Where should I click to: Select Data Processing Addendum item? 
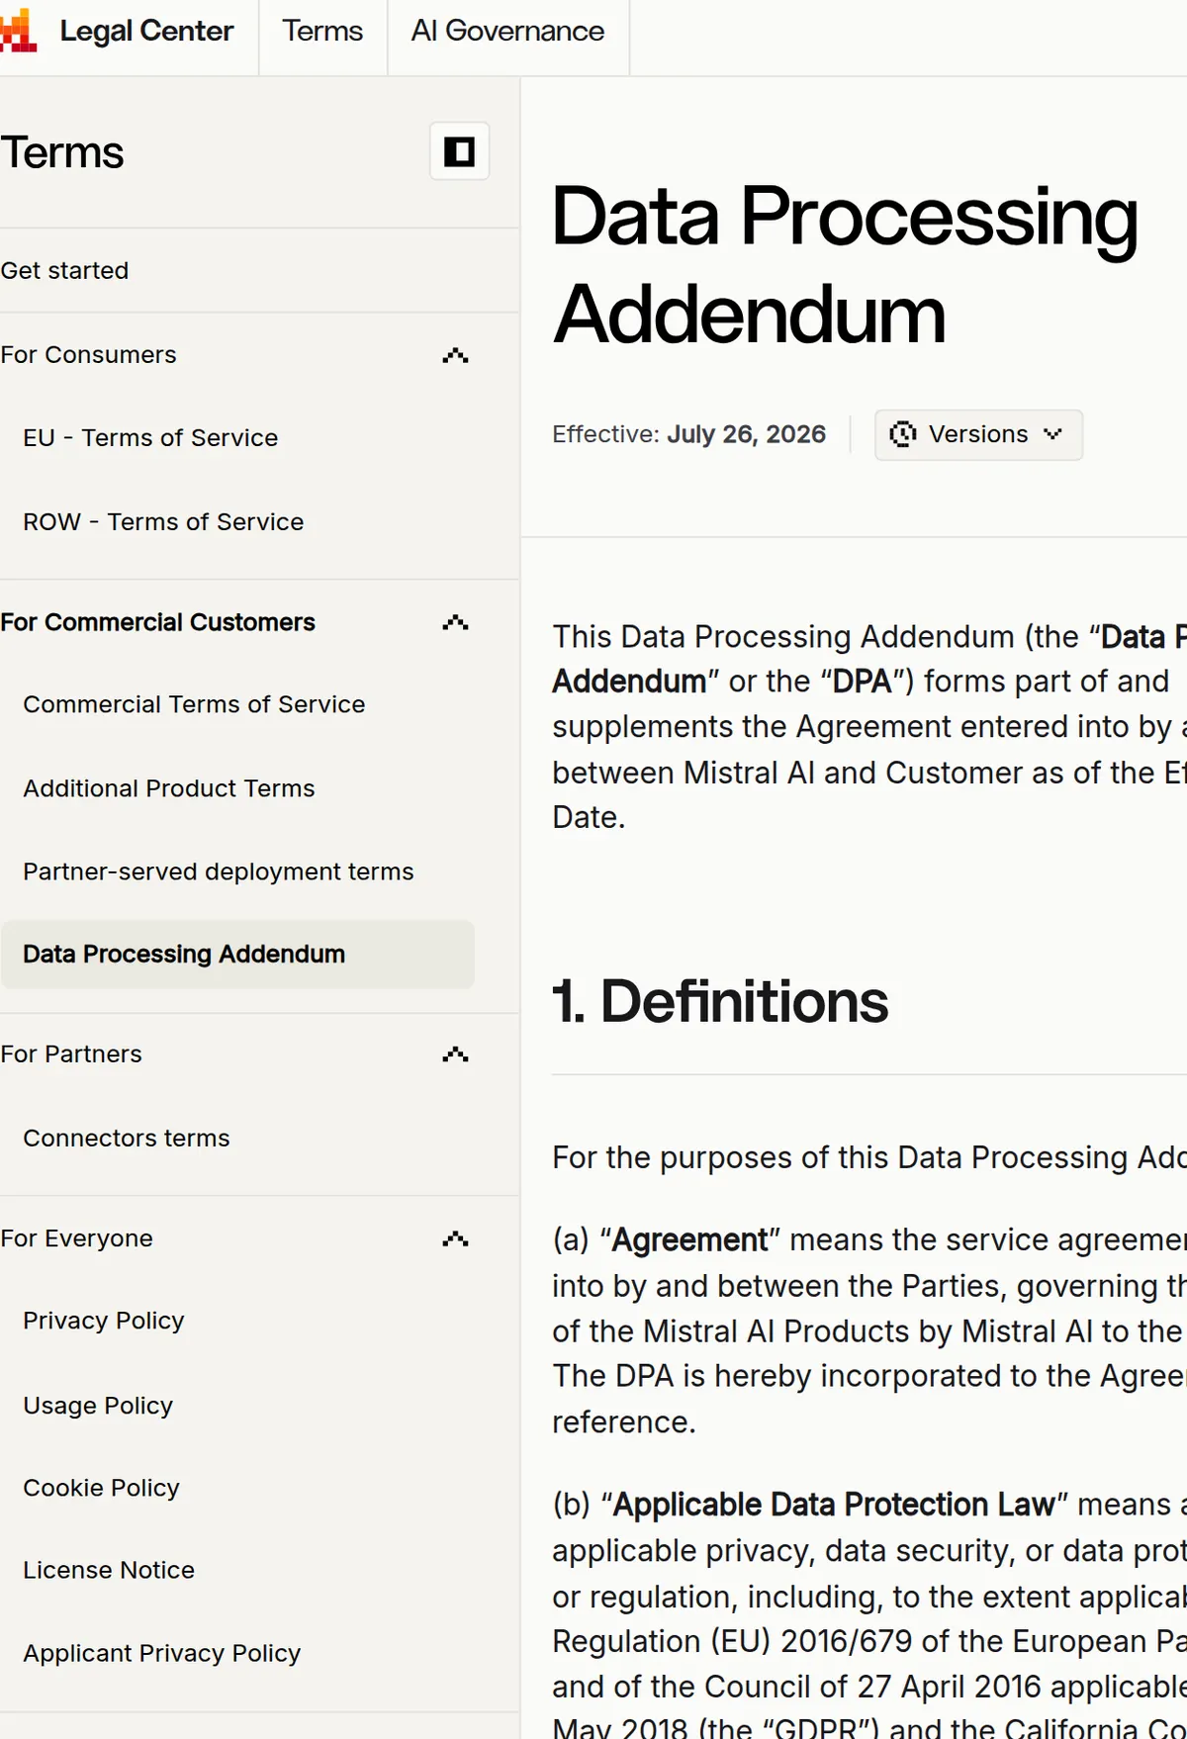click(x=237, y=954)
